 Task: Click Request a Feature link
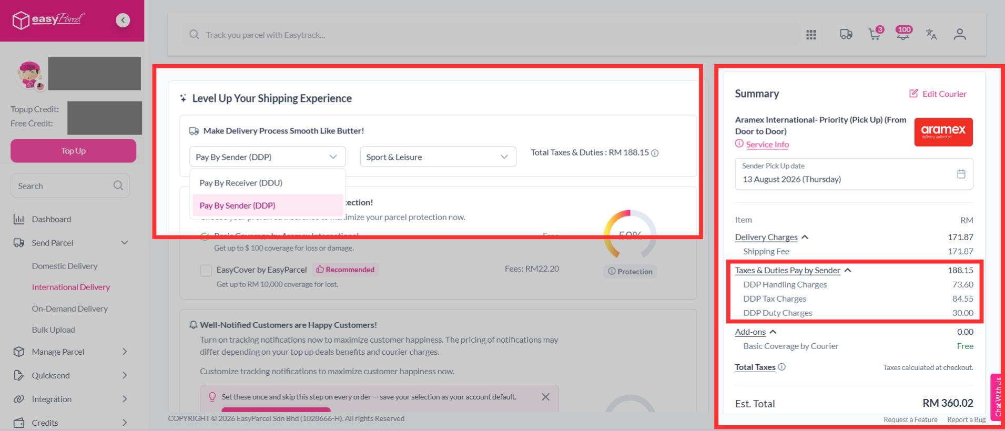tap(910, 419)
